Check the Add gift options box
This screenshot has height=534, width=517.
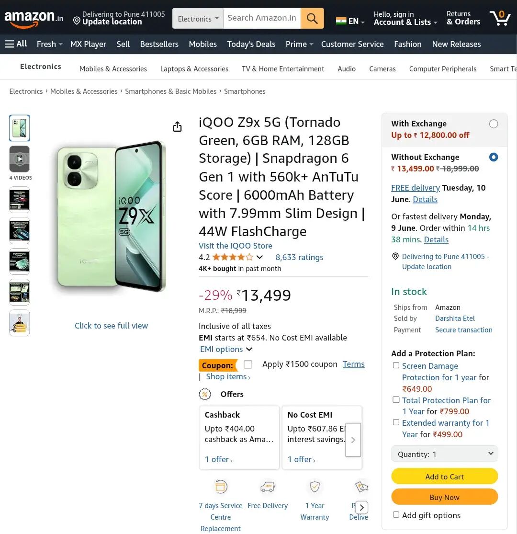pos(396,515)
